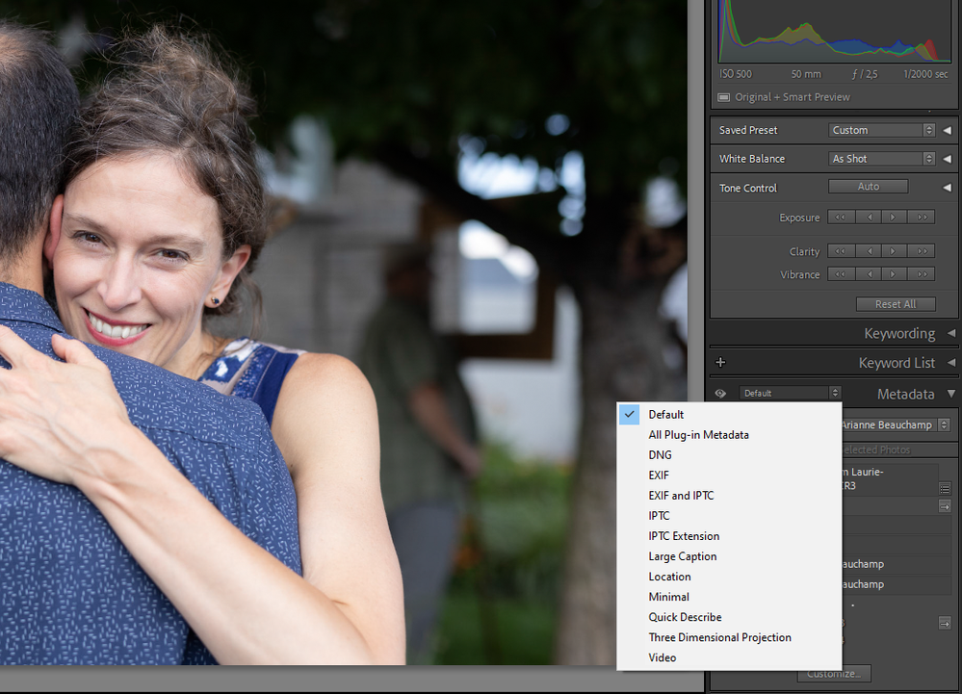Click the plus icon to add a keyword

(720, 363)
